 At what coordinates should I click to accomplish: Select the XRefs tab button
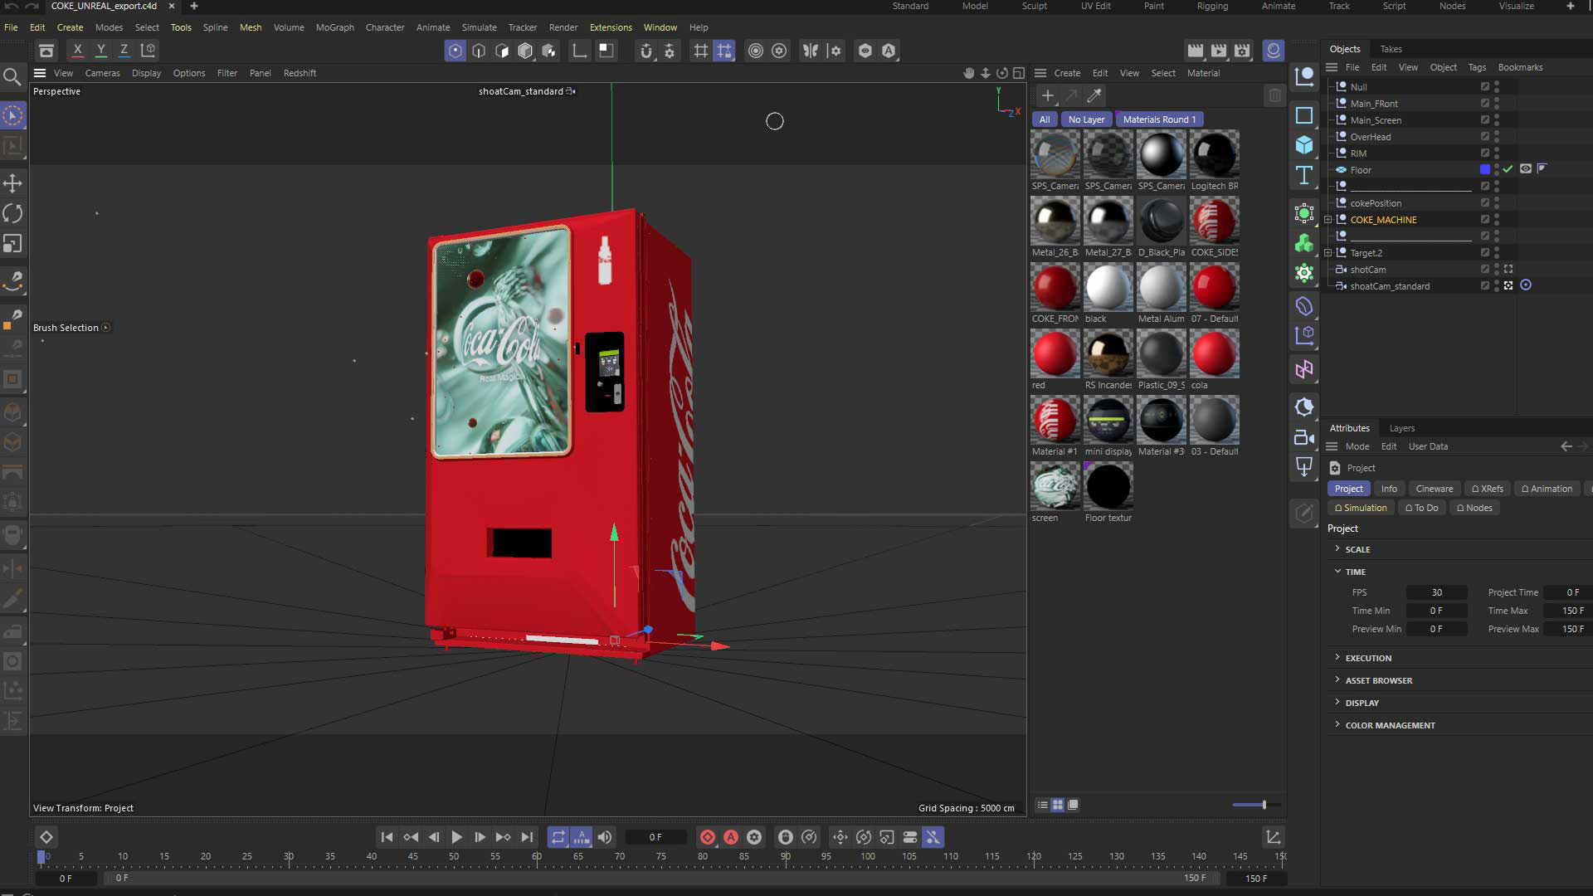click(x=1488, y=489)
